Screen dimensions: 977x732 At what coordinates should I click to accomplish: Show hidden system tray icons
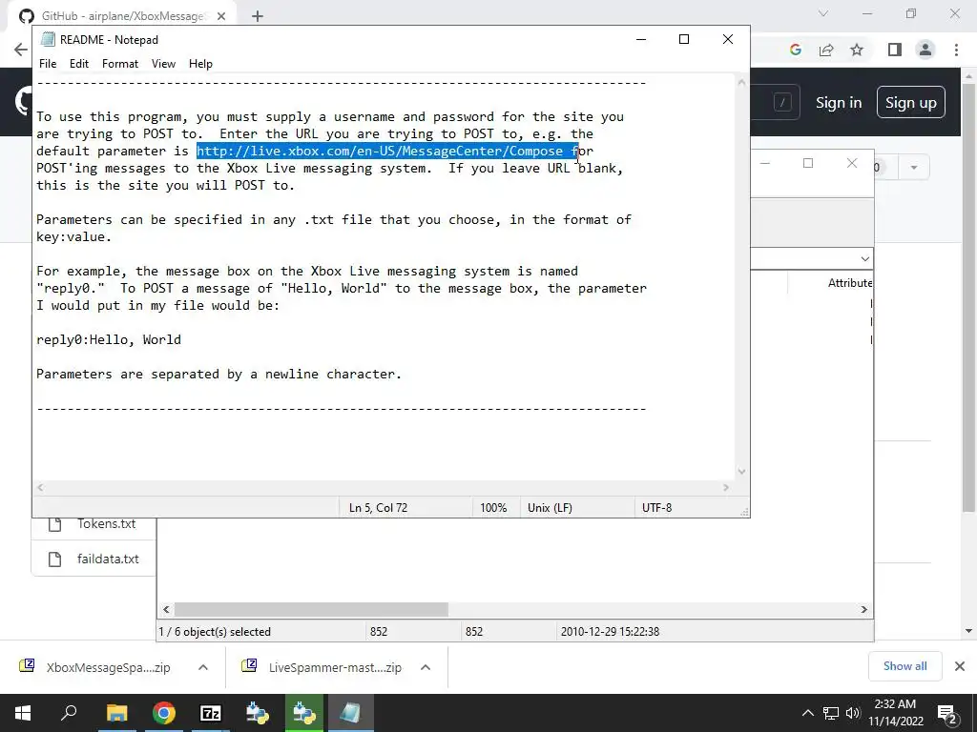coord(807,713)
